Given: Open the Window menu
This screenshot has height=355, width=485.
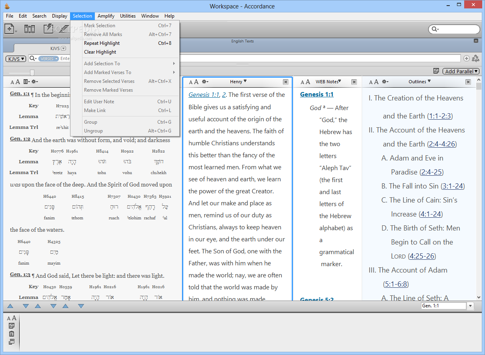Looking at the screenshot, I should [150, 16].
